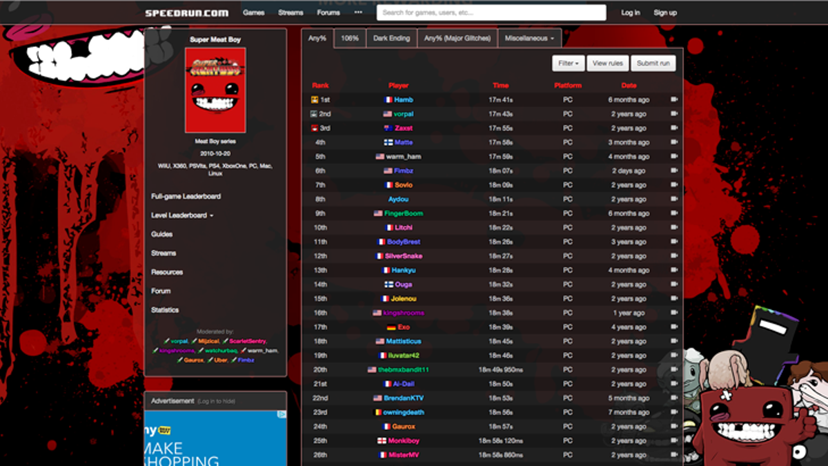Expand the Miscellaneous category dropdown
Image resolution: width=828 pixels, height=466 pixels.
529,39
